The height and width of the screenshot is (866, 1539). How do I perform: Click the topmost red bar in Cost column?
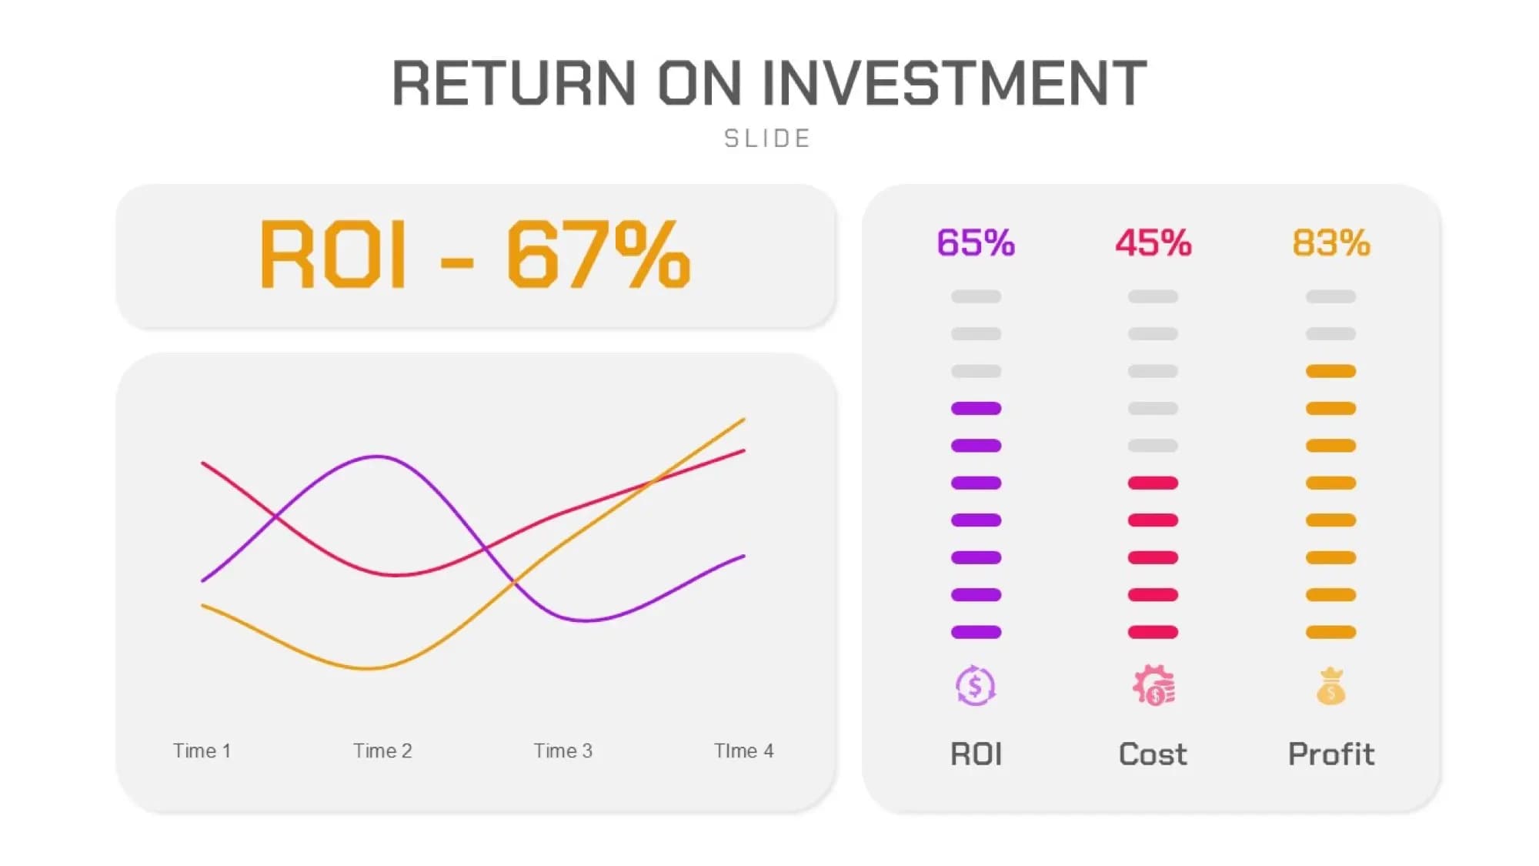(1153, 483)
